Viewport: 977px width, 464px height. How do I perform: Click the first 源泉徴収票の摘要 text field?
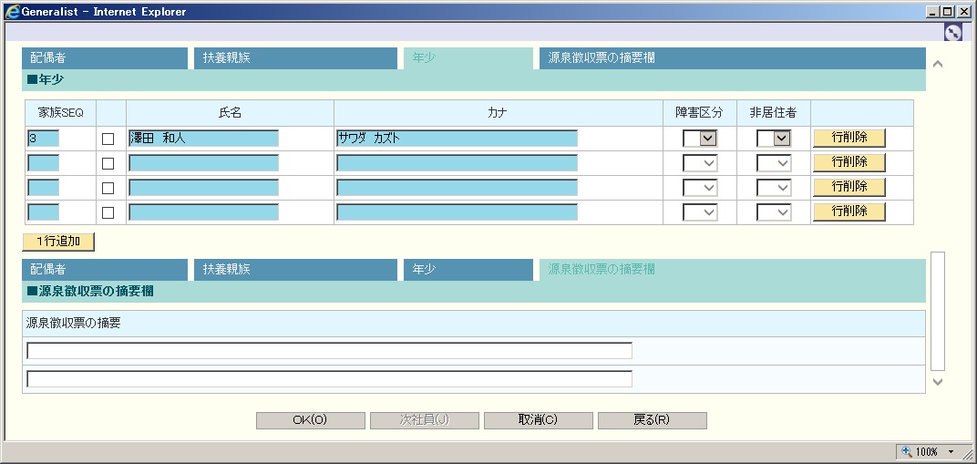[x=329, y=351]
